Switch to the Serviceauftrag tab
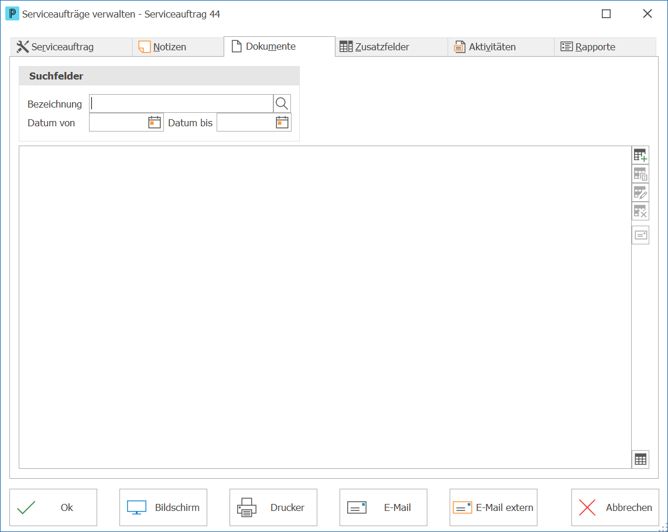668x532 pixels. pyautogui.click(x=71, y=47)
